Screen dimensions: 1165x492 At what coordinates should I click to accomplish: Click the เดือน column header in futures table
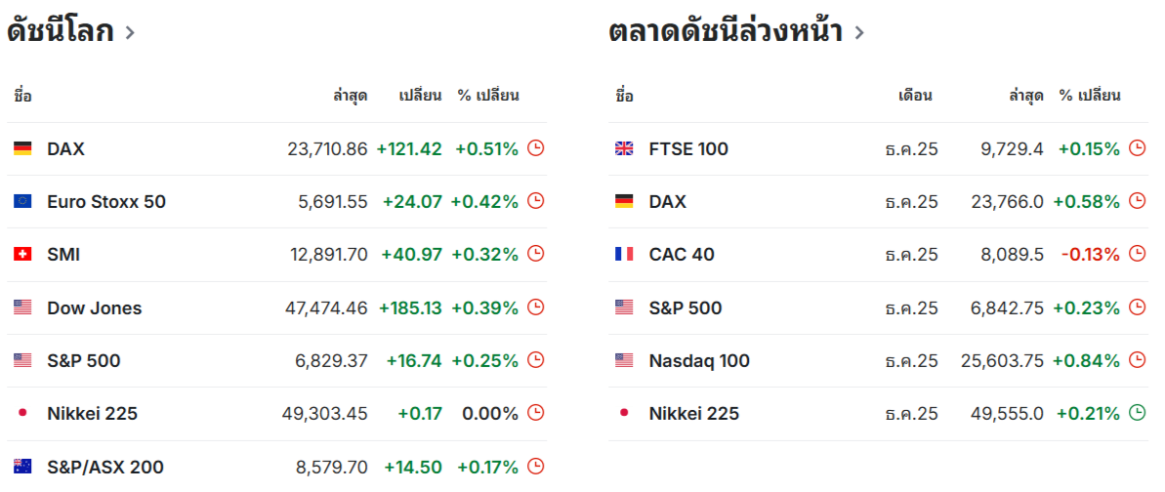click(x=915, y=96)
